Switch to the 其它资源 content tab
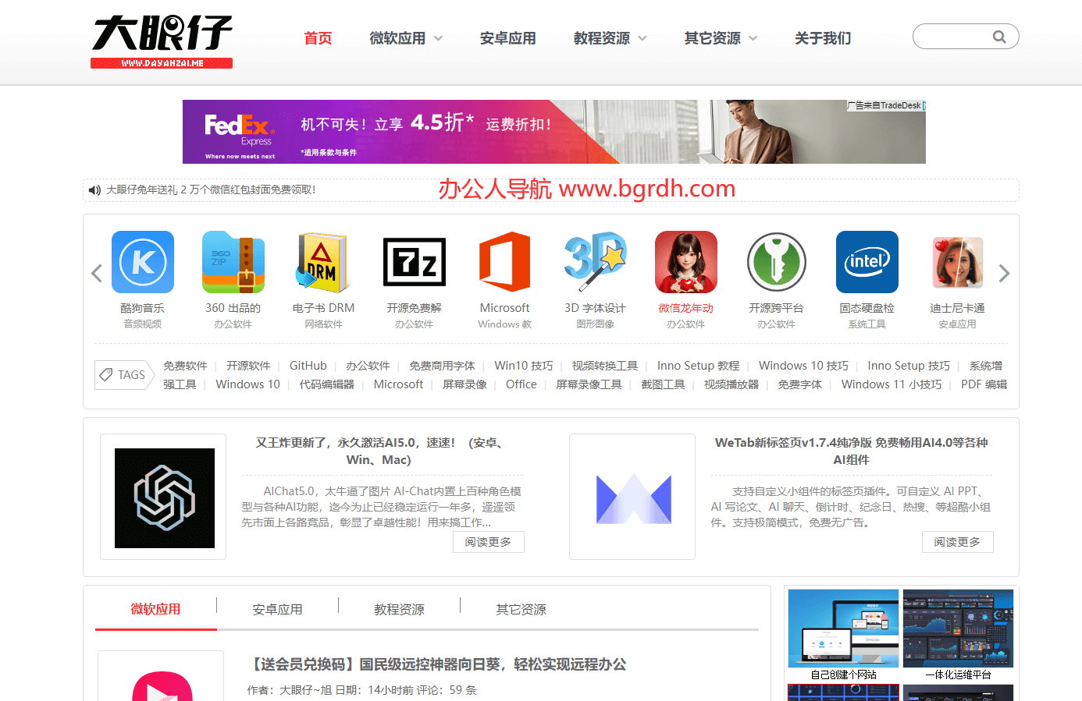Screen dimensions: 1082x701 521,609
